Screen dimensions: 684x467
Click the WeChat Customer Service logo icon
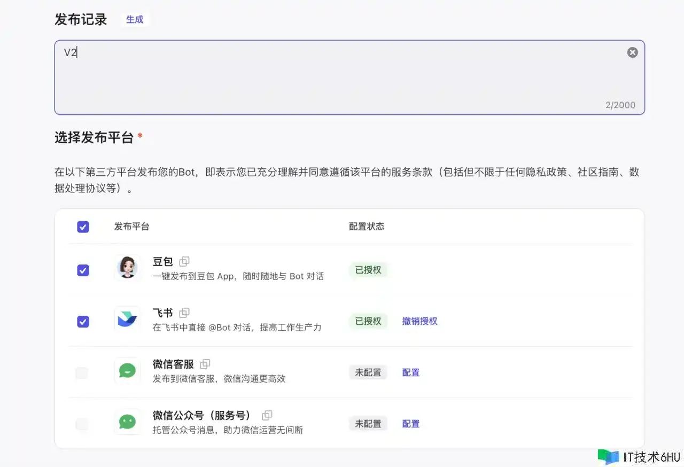tap(127, 370)
